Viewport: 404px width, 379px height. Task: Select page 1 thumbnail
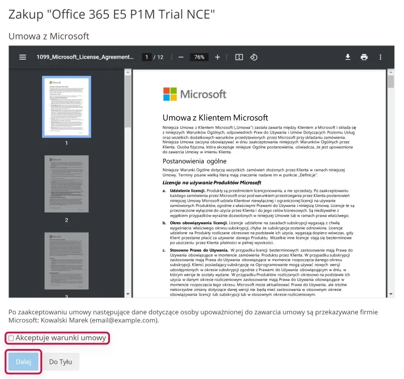[x=66, y=107]
